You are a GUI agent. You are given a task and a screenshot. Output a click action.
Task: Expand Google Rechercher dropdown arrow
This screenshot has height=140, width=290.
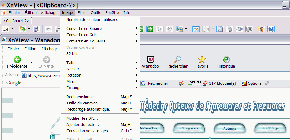click(x=173, y=83)
